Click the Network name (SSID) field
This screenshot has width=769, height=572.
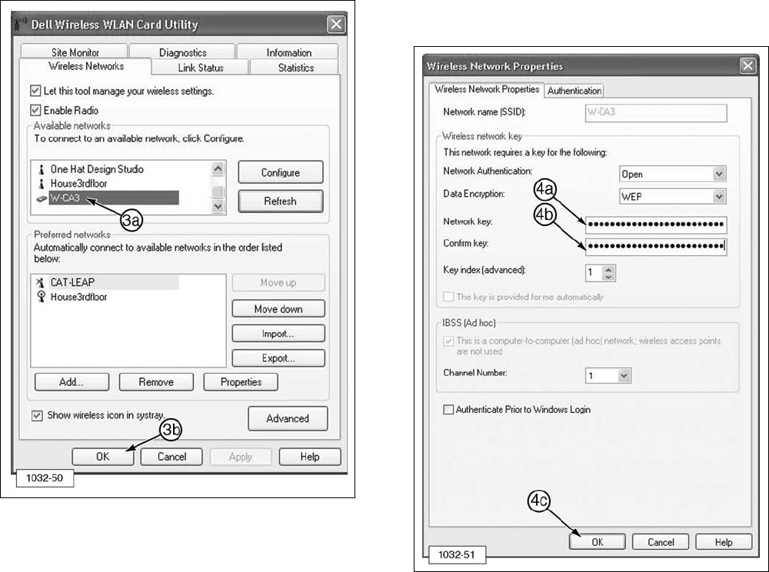pyautogui.click(x=656, y=113)
